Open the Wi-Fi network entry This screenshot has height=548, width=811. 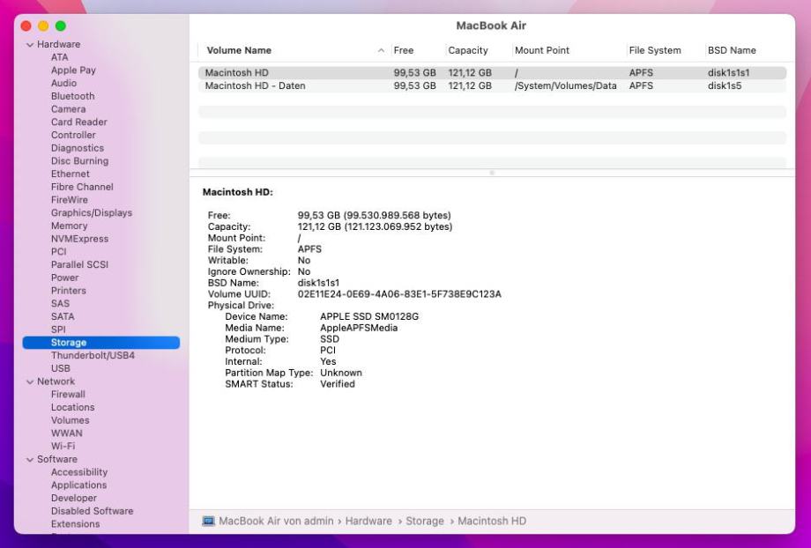[x=63, y=446]
